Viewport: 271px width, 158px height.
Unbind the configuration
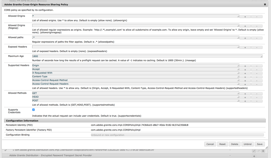tap(247, 144)
